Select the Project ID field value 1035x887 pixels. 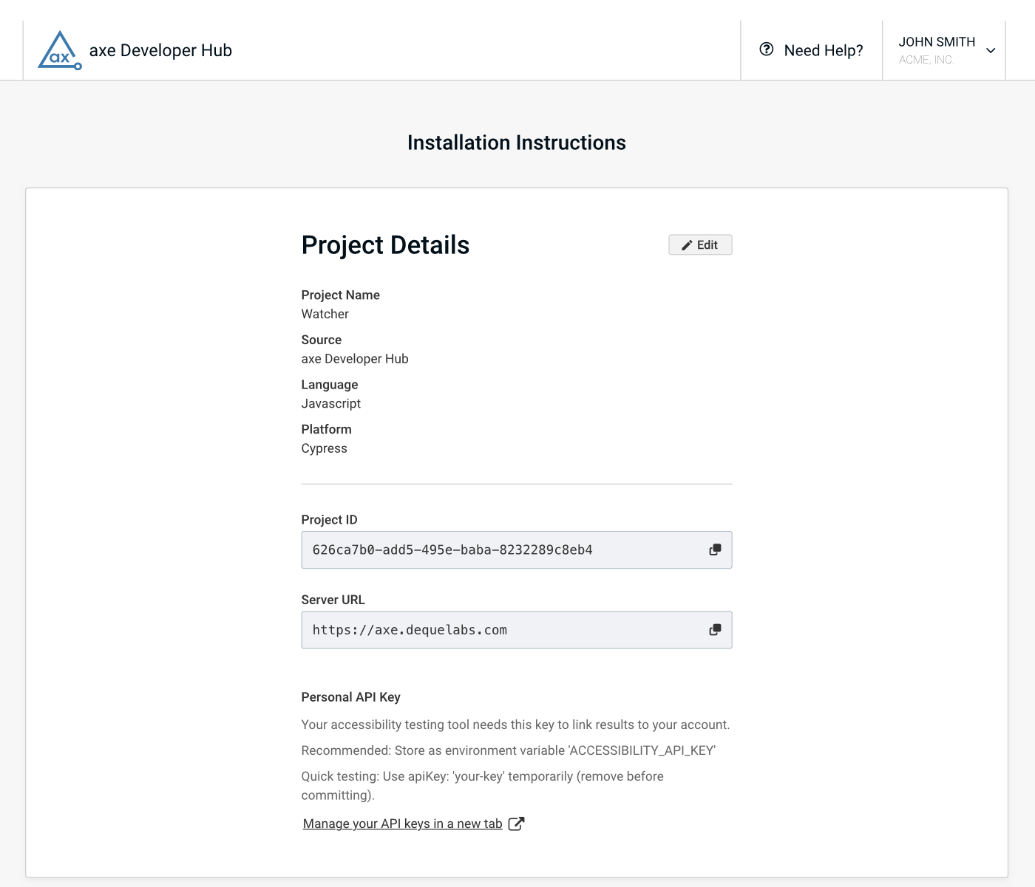[x=453, y=549]
